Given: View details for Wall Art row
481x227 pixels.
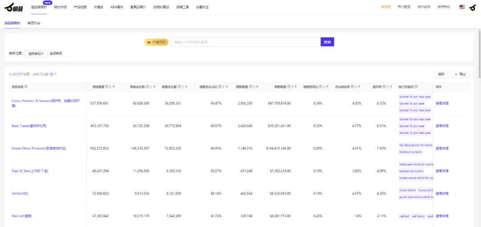Looking at the screenshot, I should click(442, 216).
